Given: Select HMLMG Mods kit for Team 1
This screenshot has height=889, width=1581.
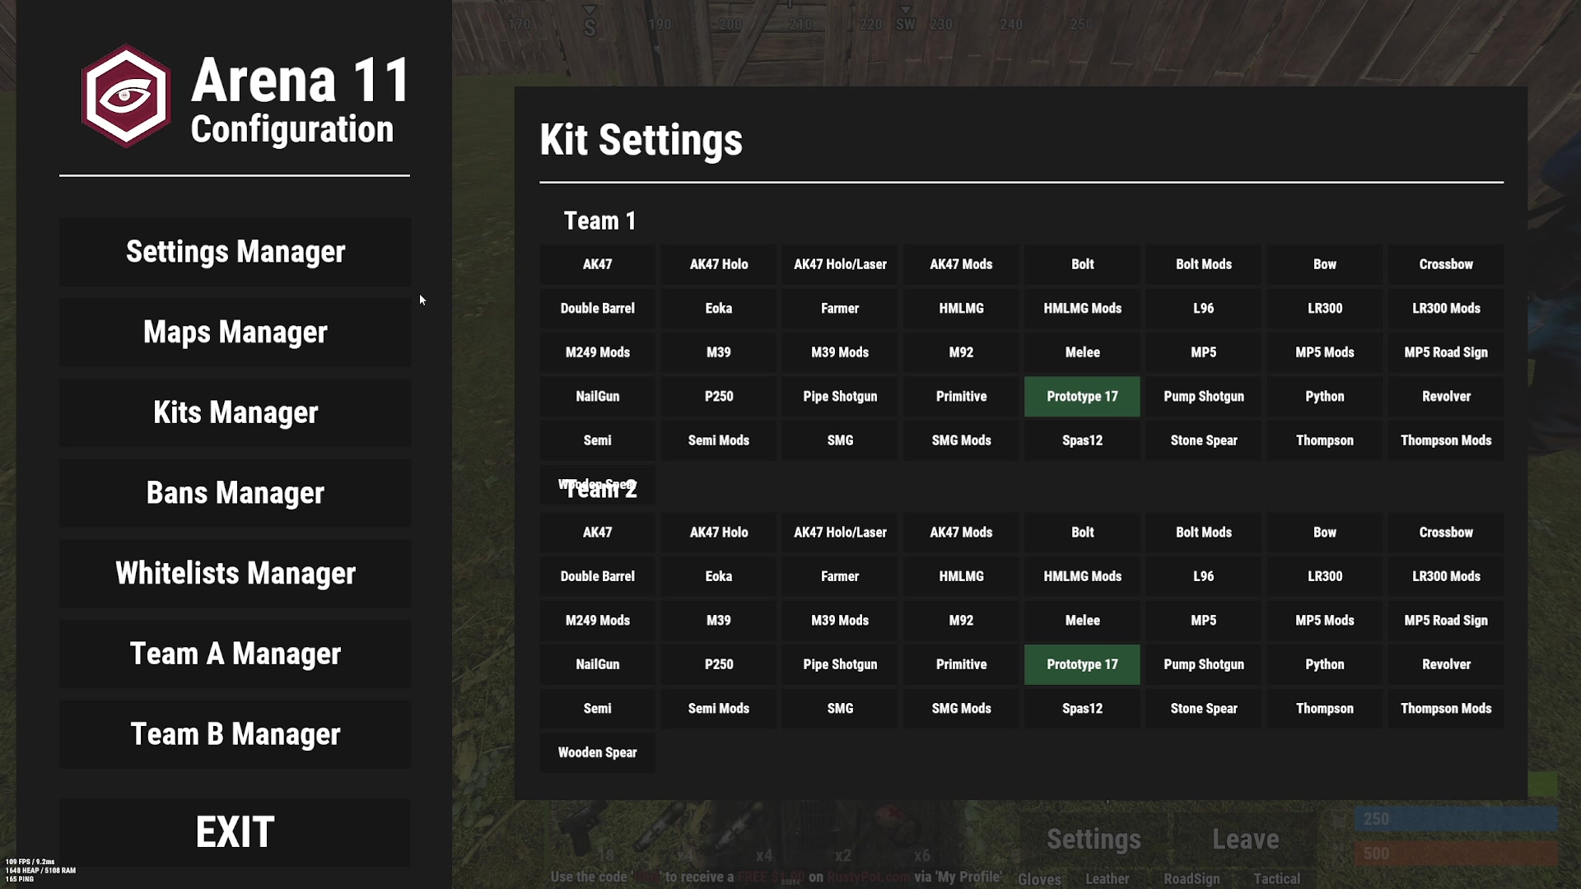Looking at the screenshot, I should pos(1082,309).
